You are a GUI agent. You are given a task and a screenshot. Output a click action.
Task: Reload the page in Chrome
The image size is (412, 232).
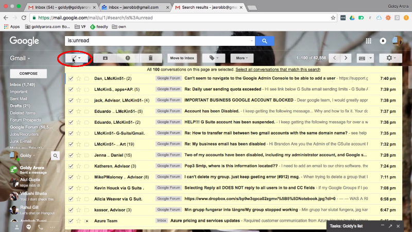(24, 18)
